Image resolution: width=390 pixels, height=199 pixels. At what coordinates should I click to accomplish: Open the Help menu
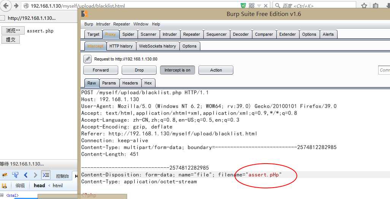click(x=156, y=24)
